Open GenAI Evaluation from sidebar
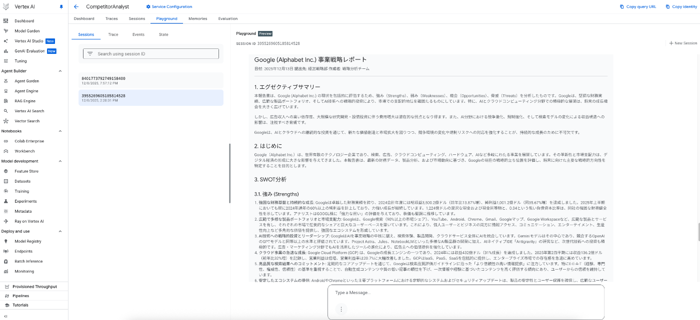700x320 pixels. coord(29,51)
